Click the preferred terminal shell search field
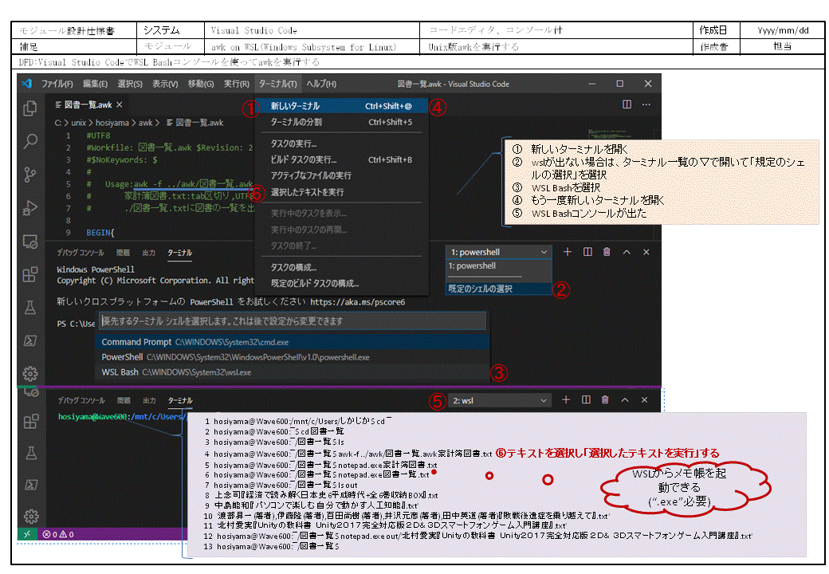The width and height of the screenshot is (829, 574). [x=293, y=320]
